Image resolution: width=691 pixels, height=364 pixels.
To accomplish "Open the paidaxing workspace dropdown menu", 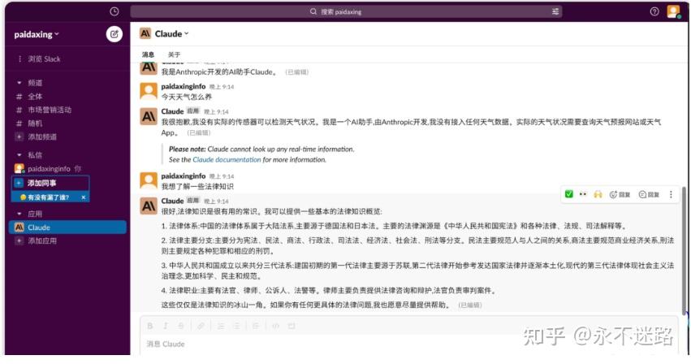I will 37,34.
